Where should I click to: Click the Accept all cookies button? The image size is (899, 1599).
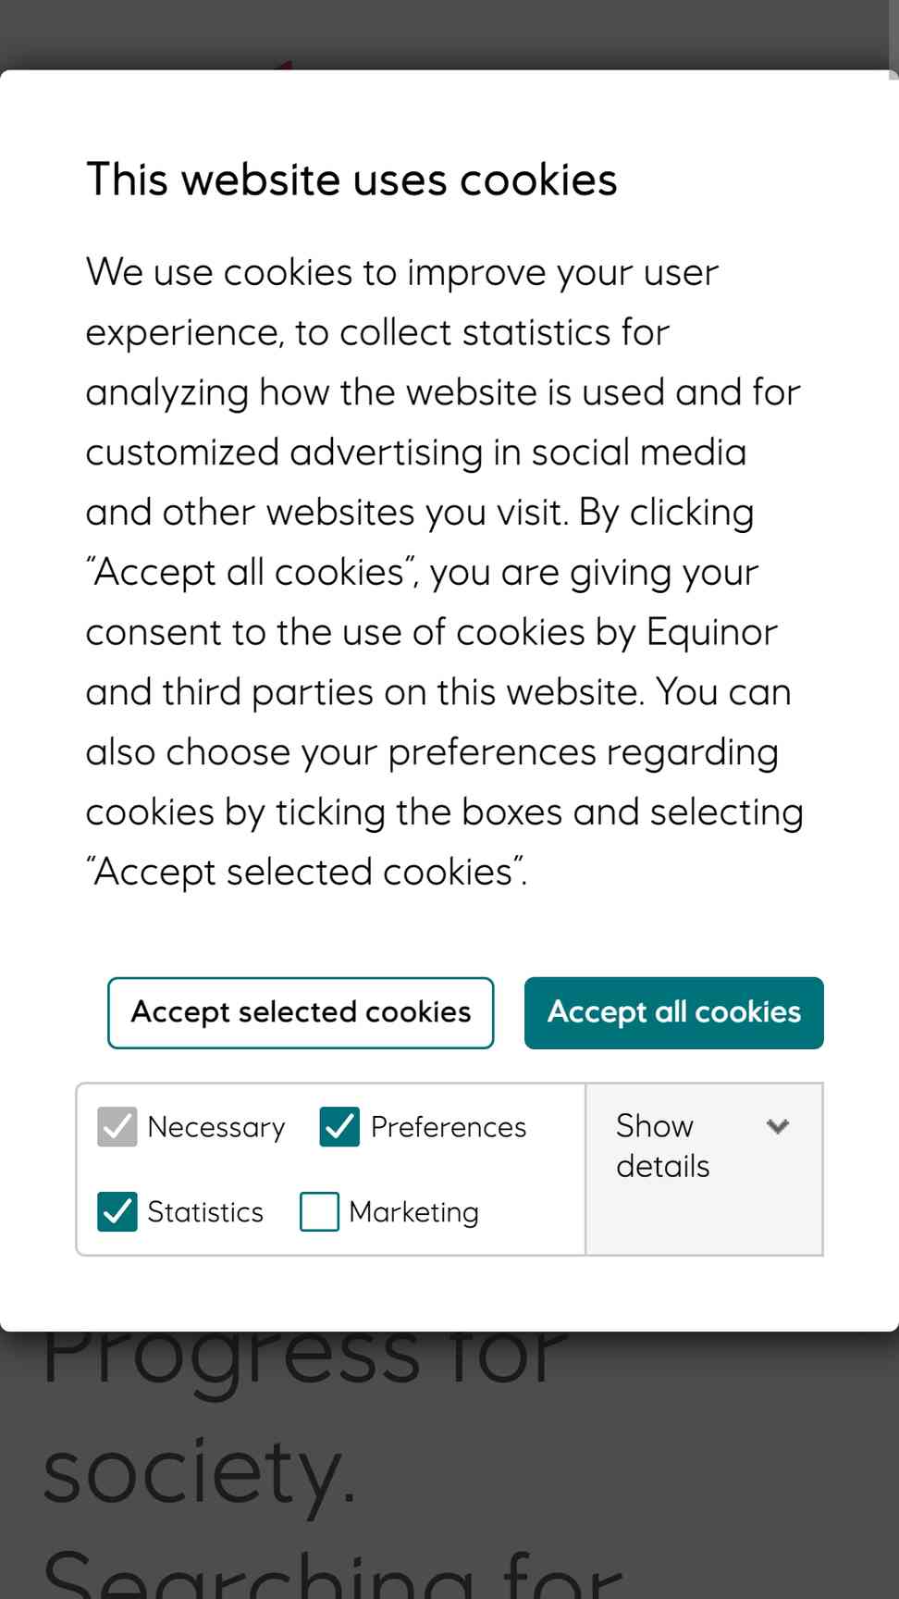point(673,1012)
